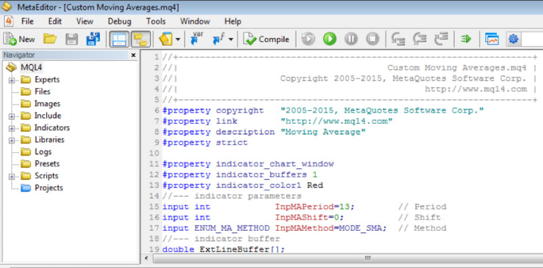This screenshot has height=268, width=543.
Task: Click the scroll left arrow in editor
Action: tap(147, 259)
